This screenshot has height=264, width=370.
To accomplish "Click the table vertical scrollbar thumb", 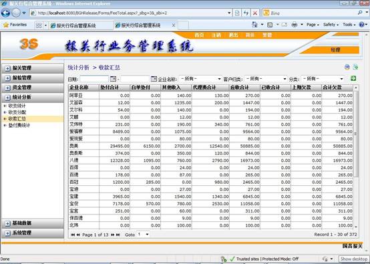I will [356, 134].
